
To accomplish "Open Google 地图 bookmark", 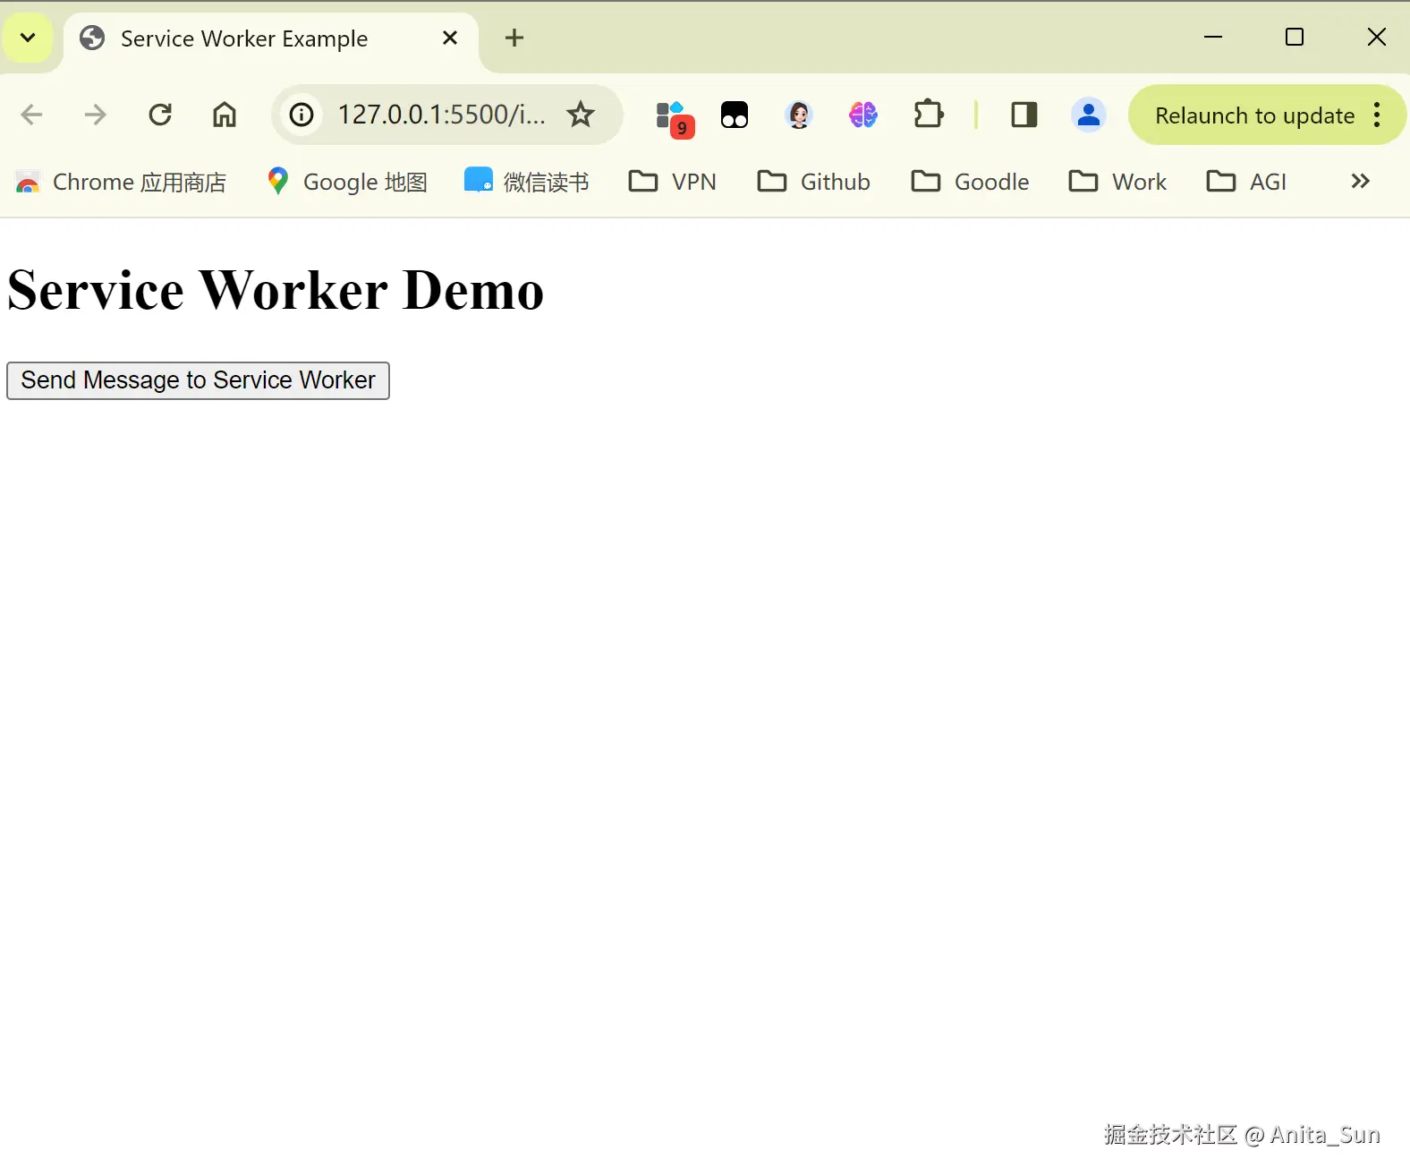I will click(x=347, y=182).
